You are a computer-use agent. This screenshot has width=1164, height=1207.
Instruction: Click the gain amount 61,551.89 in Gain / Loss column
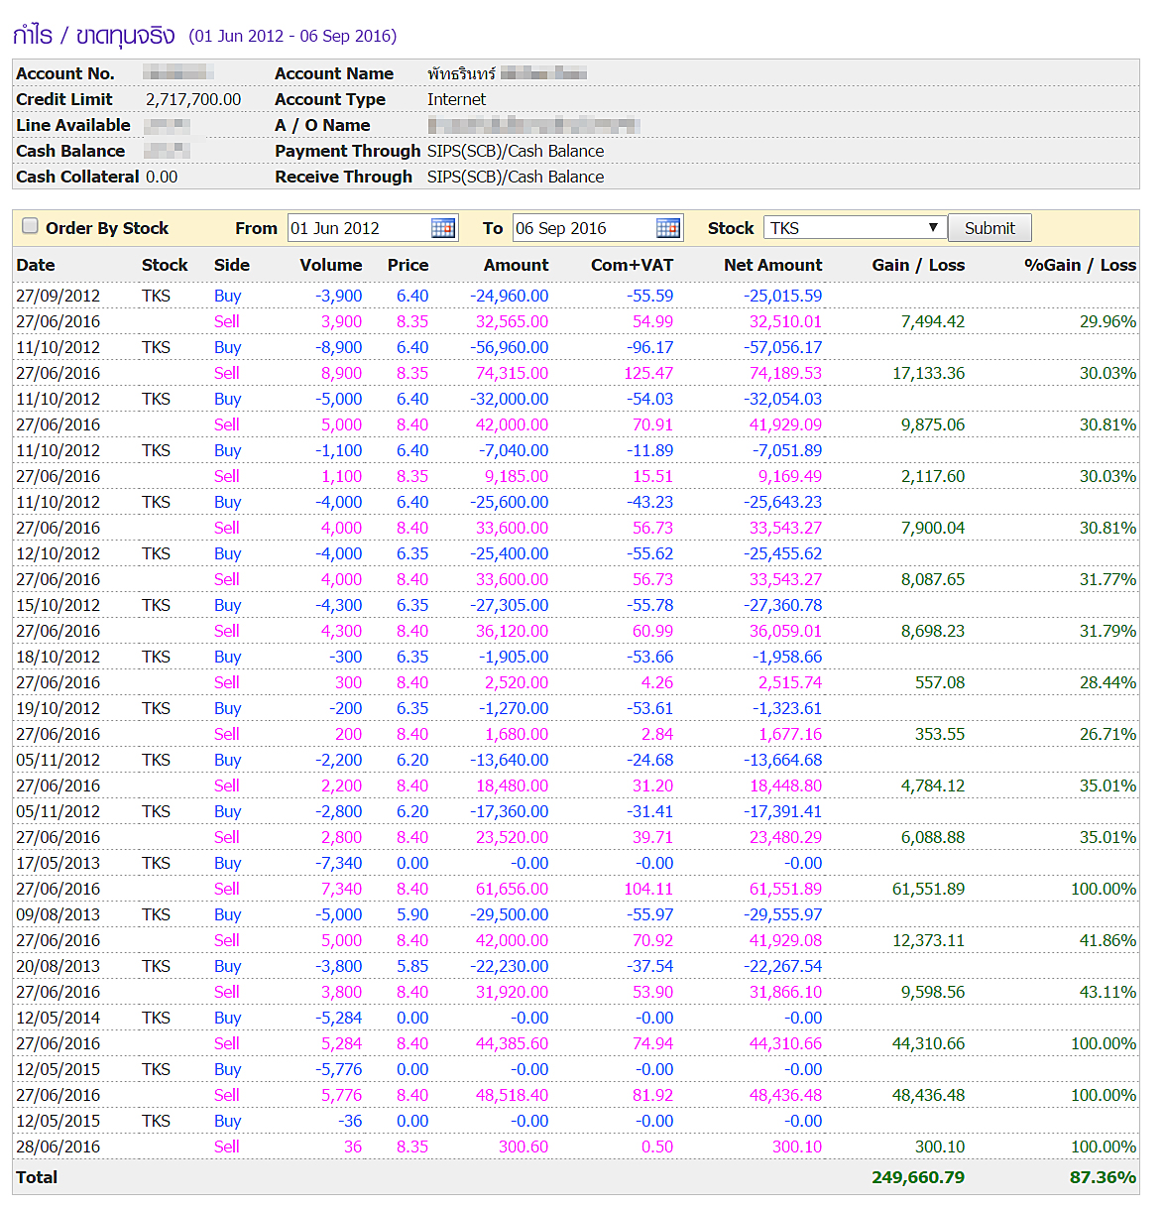(928, 889)
